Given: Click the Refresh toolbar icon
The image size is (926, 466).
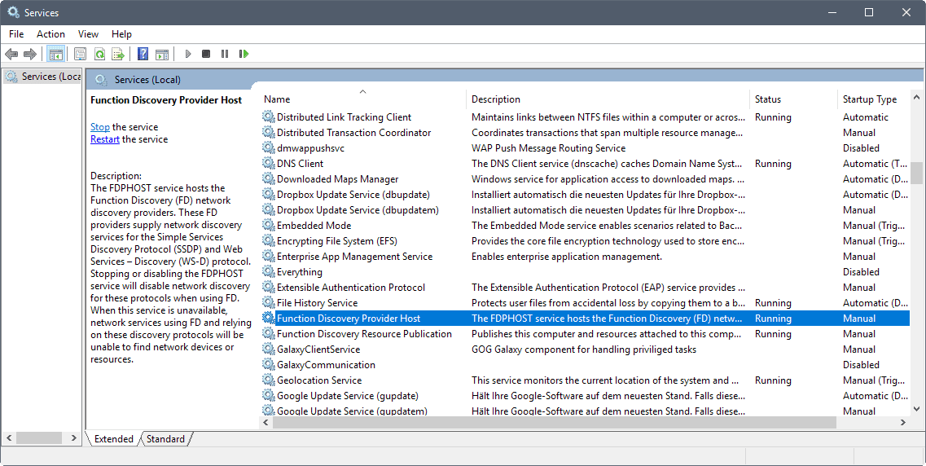Looking at the screenshot, I should tap(100, 55).
